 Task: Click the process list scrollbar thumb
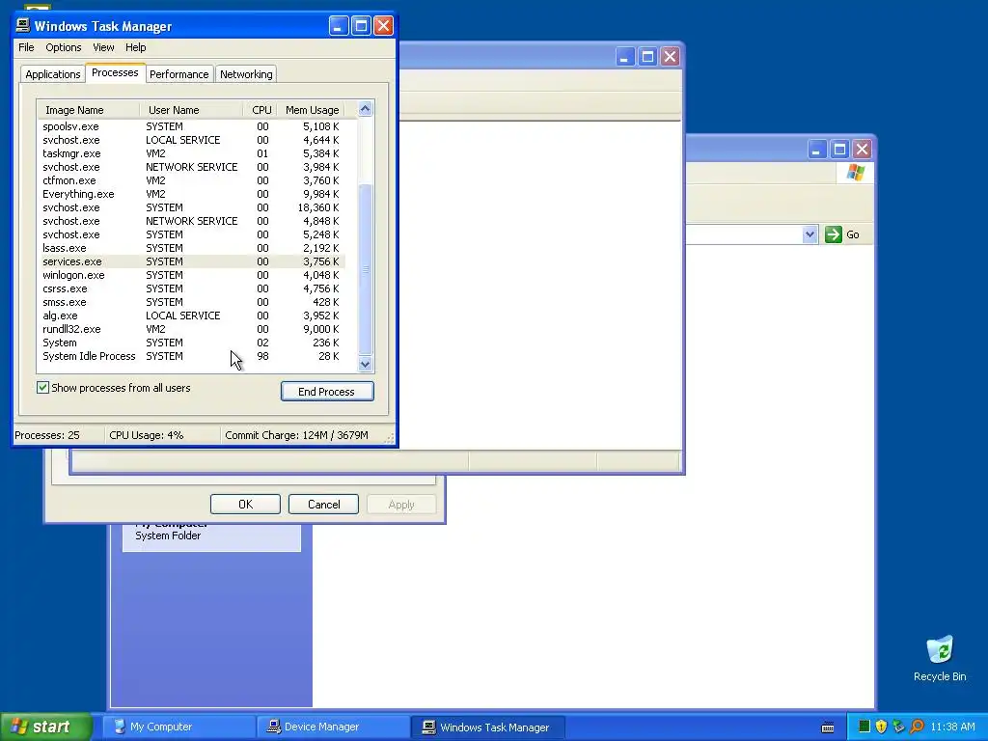(x=366, y=269)
